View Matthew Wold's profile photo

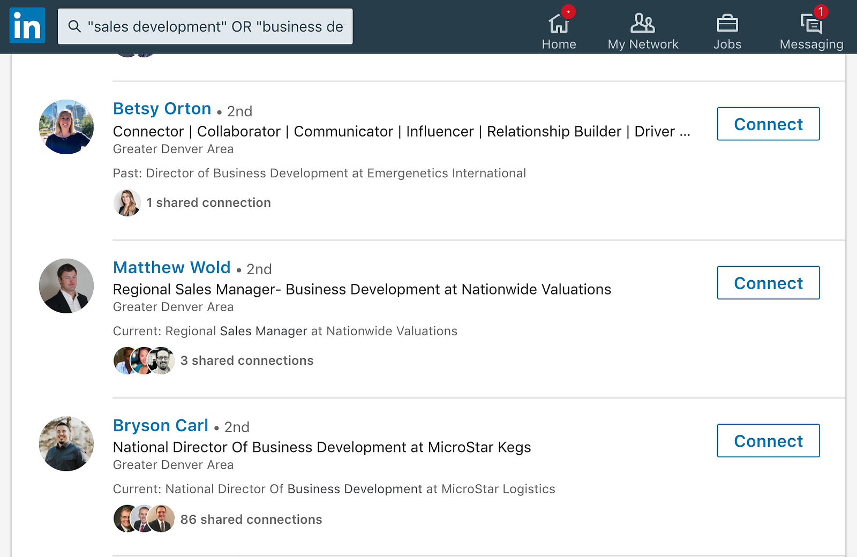coord(66,286)
